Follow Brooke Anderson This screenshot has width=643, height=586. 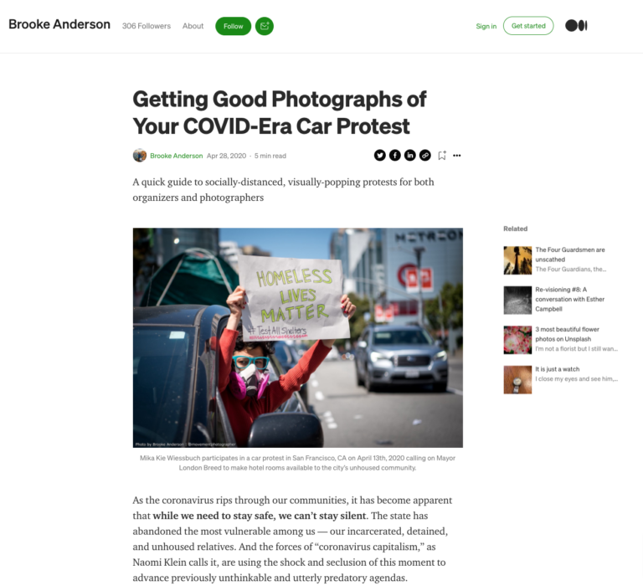tap(234, 26)
